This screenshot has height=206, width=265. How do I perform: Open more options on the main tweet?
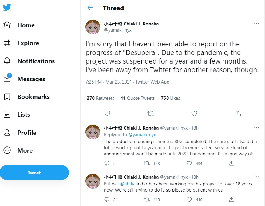click(x=256, y=24)
